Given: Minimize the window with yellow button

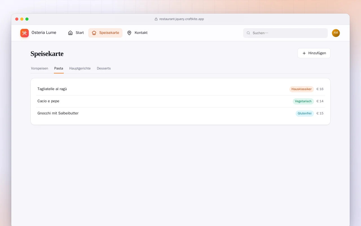Looking at the screenshot, I should [x=22, y=19].
